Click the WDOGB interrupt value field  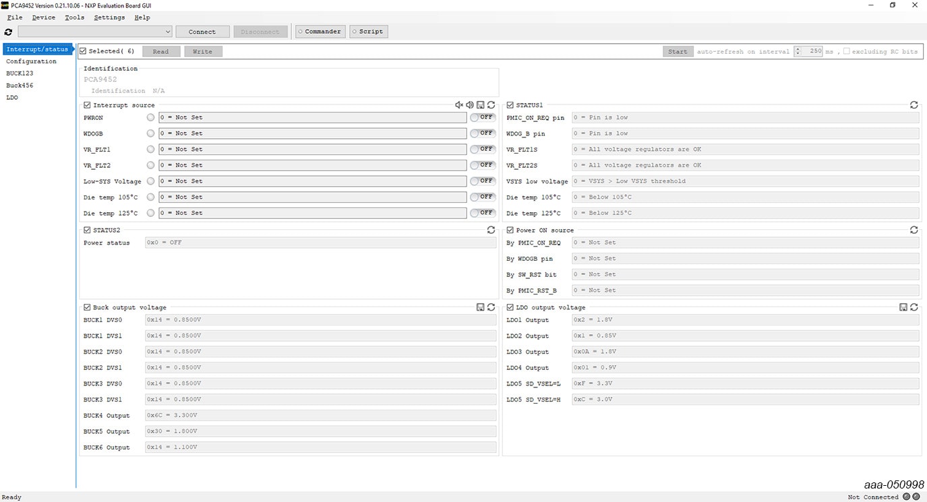[x=312, y=133]
